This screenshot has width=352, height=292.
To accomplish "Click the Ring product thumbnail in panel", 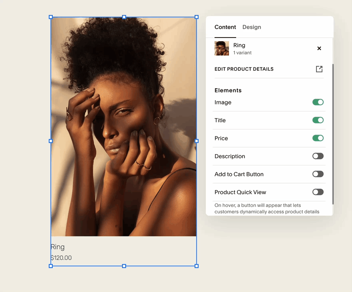I will click(222, 48).
